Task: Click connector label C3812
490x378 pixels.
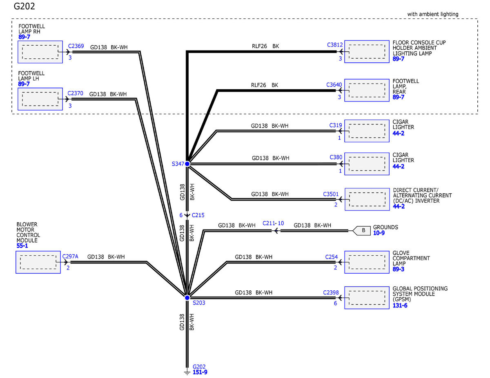Action: 335,44
